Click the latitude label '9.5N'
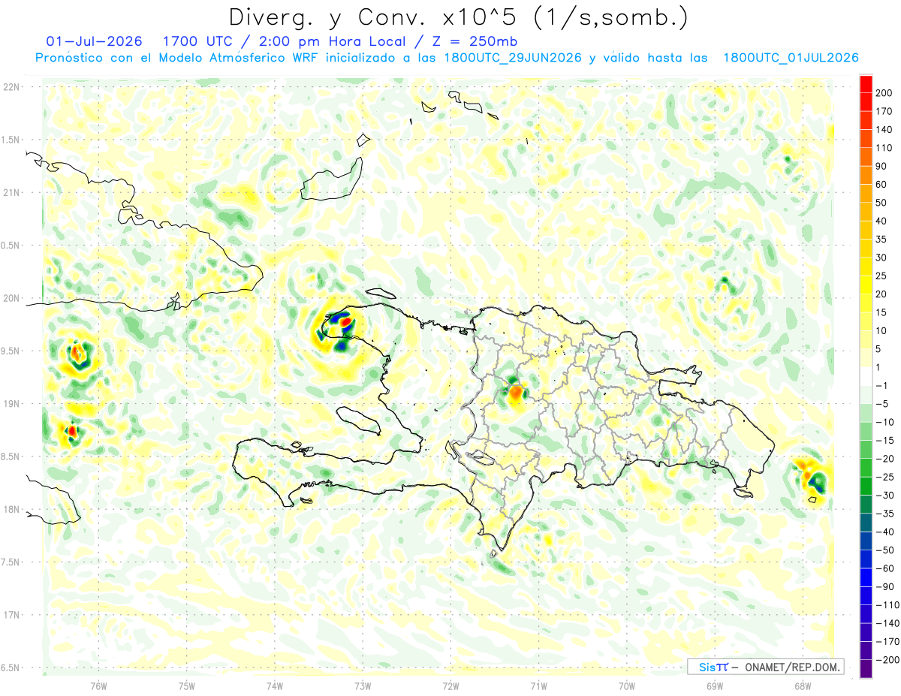This screenshot has width=901, height=696. tap(11, 351)
